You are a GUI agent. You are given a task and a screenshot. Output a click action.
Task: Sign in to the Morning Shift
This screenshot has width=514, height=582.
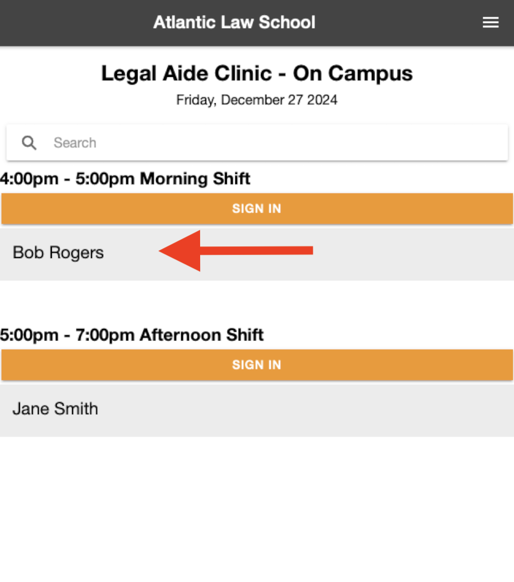[256, 208]
